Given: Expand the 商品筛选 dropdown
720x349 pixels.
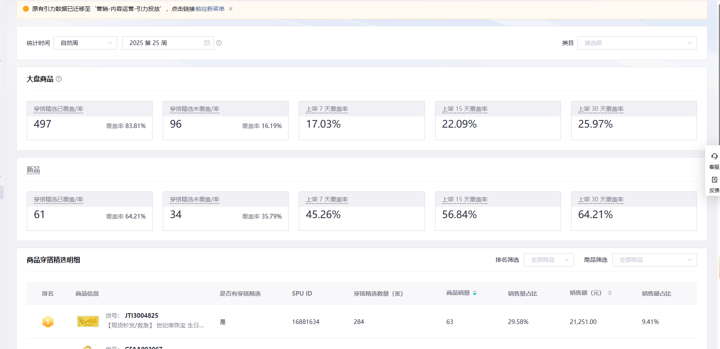Looking at the screenshot, I should point(654,260).
